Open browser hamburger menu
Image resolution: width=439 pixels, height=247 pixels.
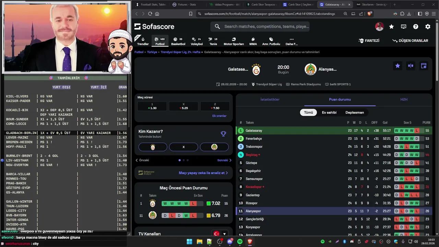click(x=434, y=14)
